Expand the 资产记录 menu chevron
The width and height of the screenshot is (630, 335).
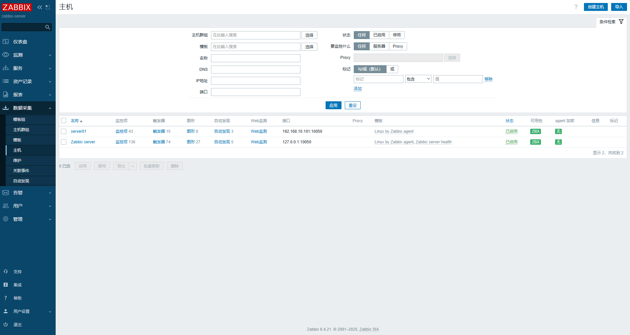click(50, 82)
